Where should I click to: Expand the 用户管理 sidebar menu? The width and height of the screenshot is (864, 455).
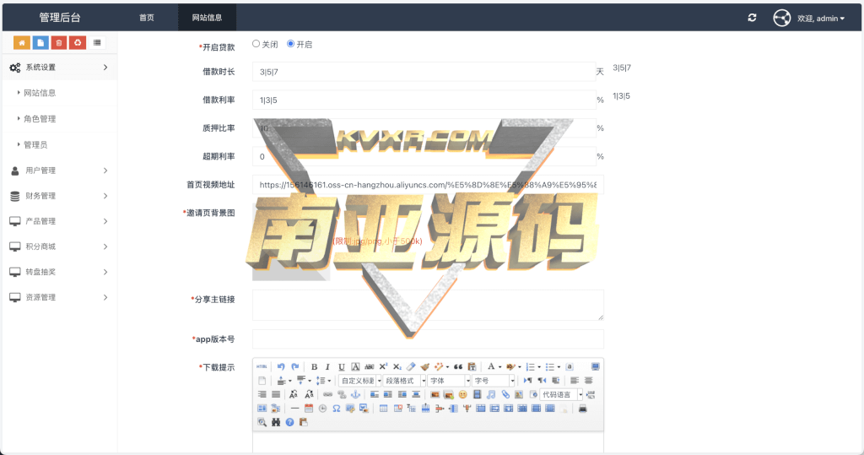[58, 171]
